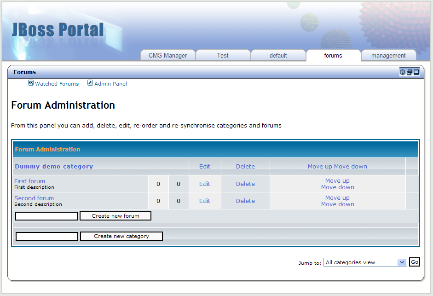Move the Second forum up

click(x=337, y=198)
